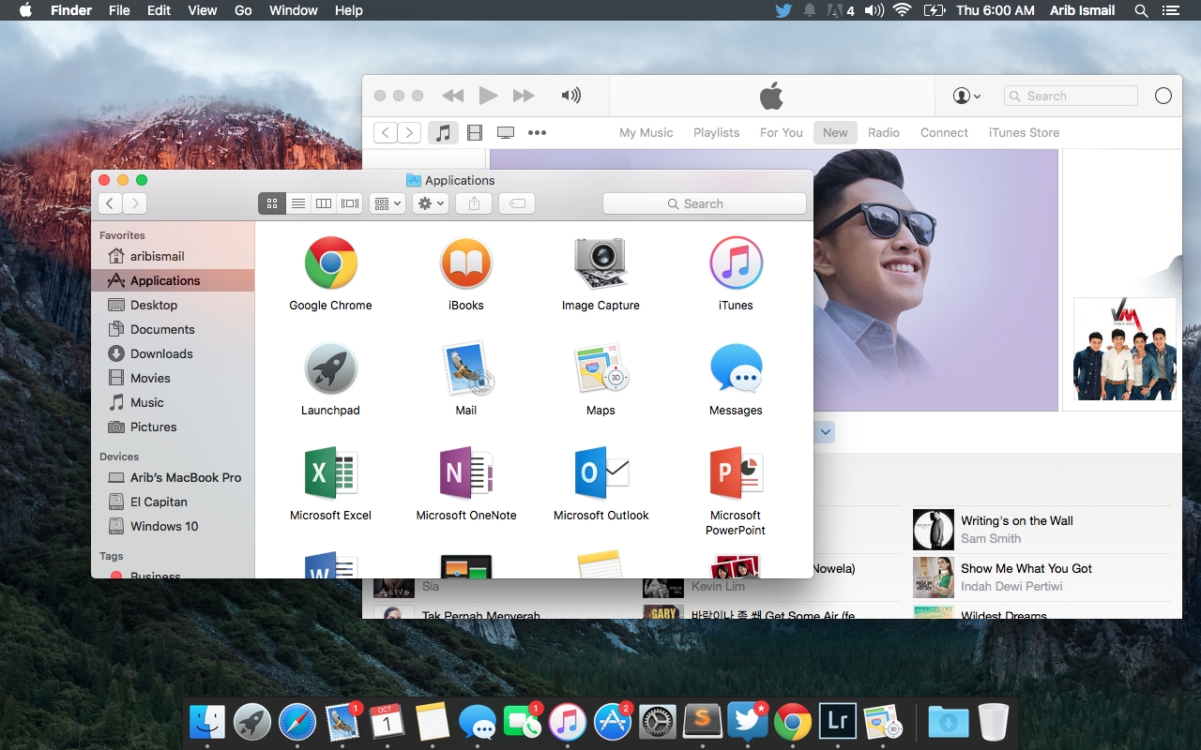Select El Capitan volume in sidebar
Screen dimensions: 1201x750
click(173, 502)
